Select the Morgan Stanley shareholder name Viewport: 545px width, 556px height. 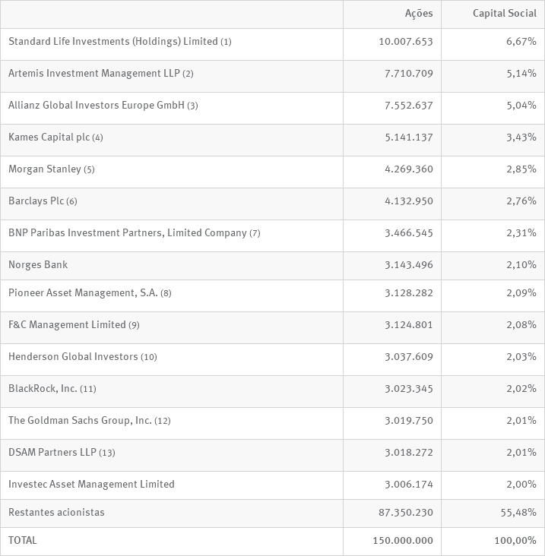tap(45, 169)
